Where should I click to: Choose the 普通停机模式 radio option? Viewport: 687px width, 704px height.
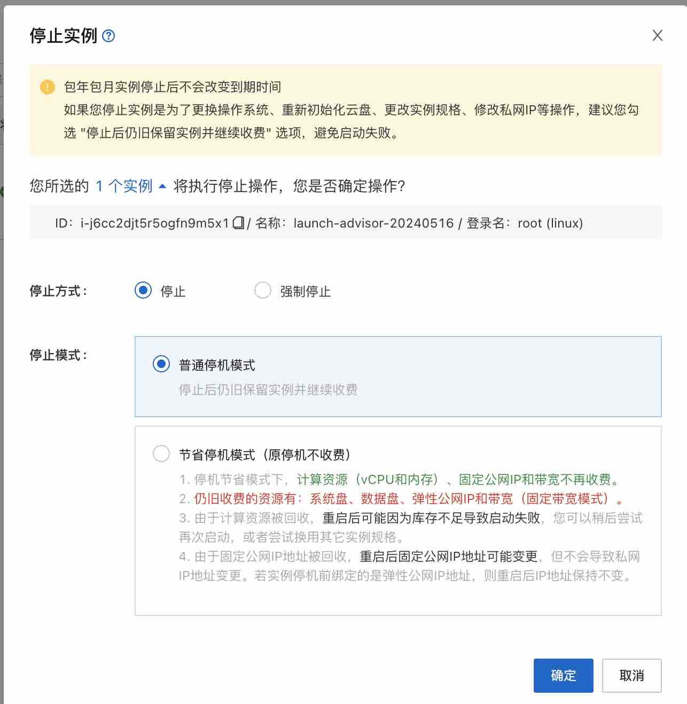coord(161,364)
